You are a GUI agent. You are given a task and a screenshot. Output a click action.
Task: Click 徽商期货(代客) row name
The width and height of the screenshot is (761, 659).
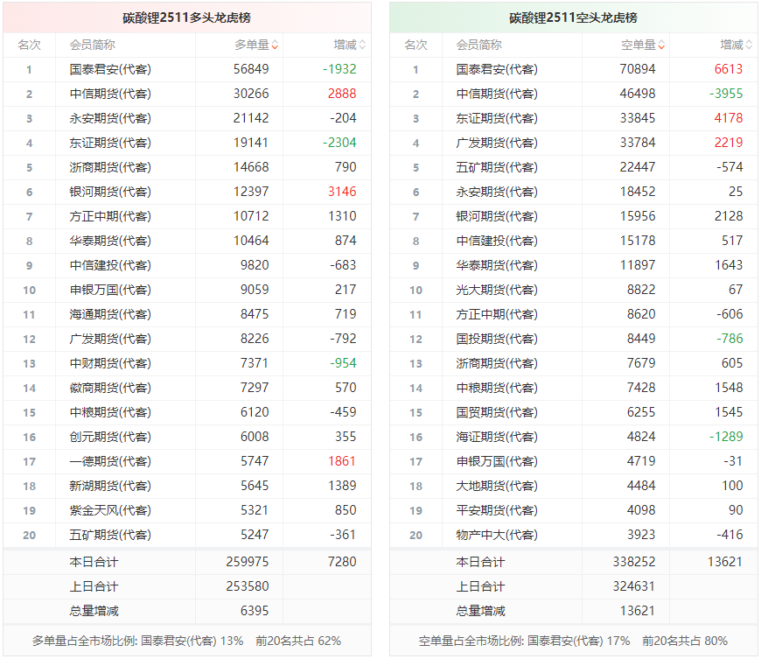[x=110, y=388]
